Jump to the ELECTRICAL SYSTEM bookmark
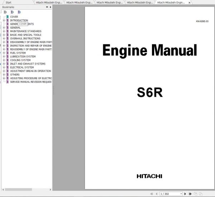This screenshot has height=197, width=215. pyautogui.click(x=22, y=67)
